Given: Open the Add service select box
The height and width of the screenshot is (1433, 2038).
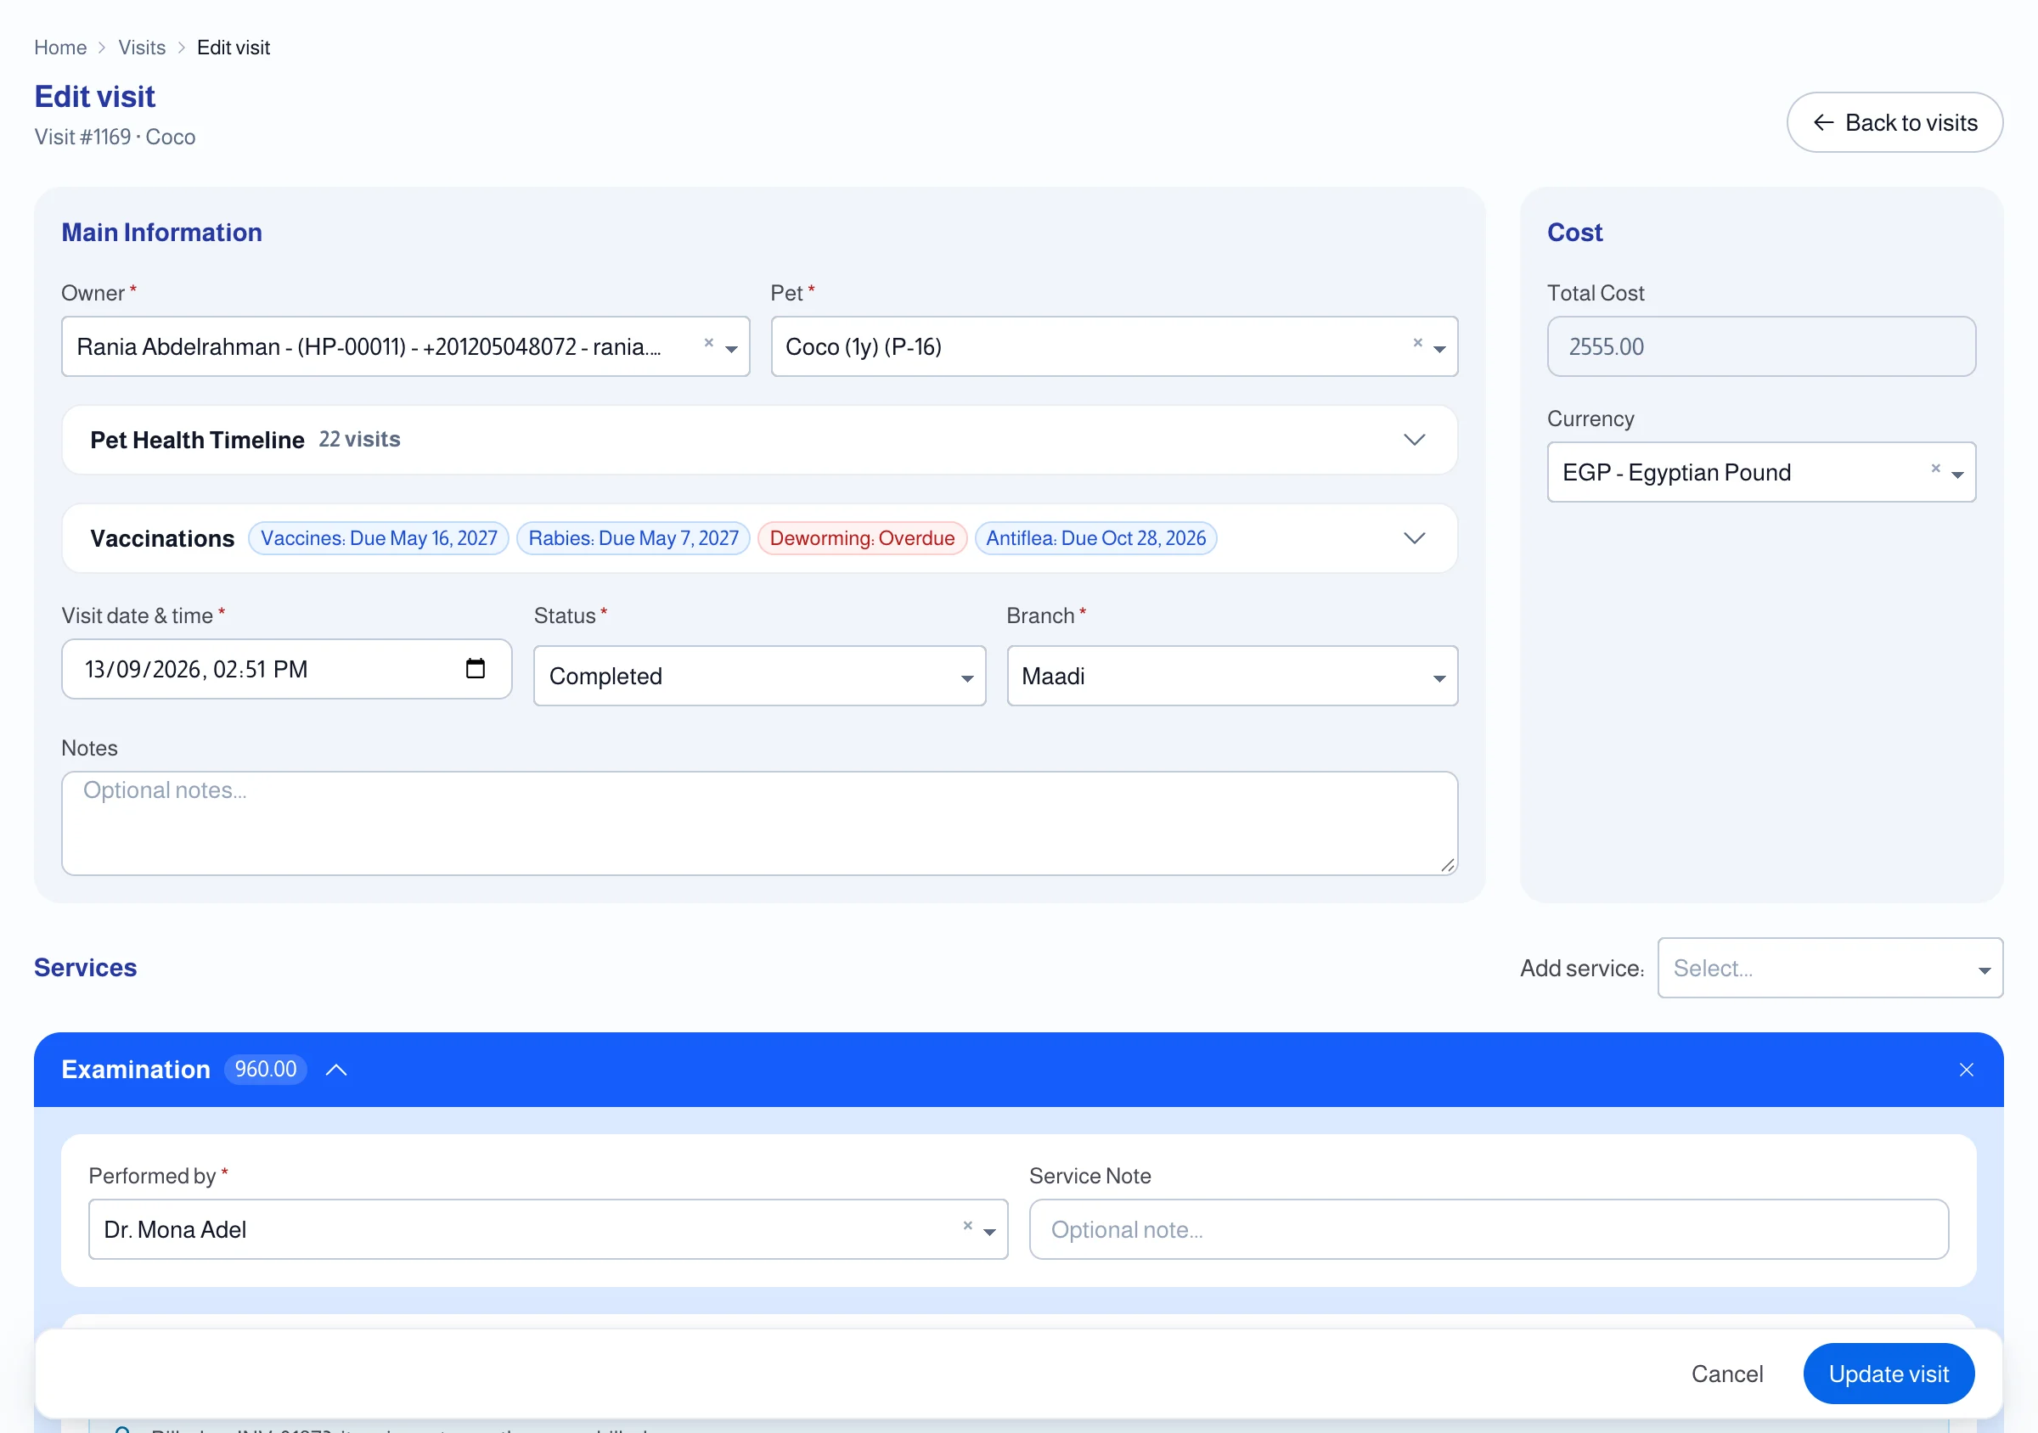Looking at the screenshot, I should pos(1829,968).
